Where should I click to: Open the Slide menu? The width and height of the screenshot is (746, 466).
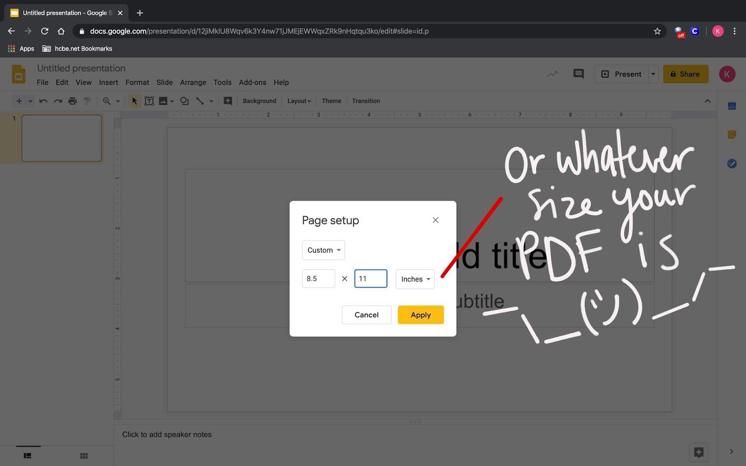pyautogui.click(x=164, y=82)
